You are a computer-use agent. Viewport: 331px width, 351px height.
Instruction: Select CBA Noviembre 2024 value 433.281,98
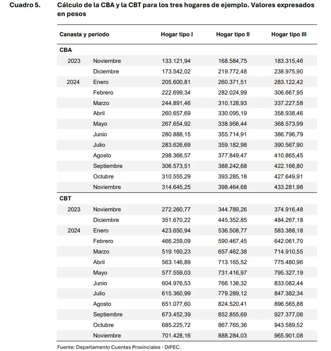tap(288, 187)
